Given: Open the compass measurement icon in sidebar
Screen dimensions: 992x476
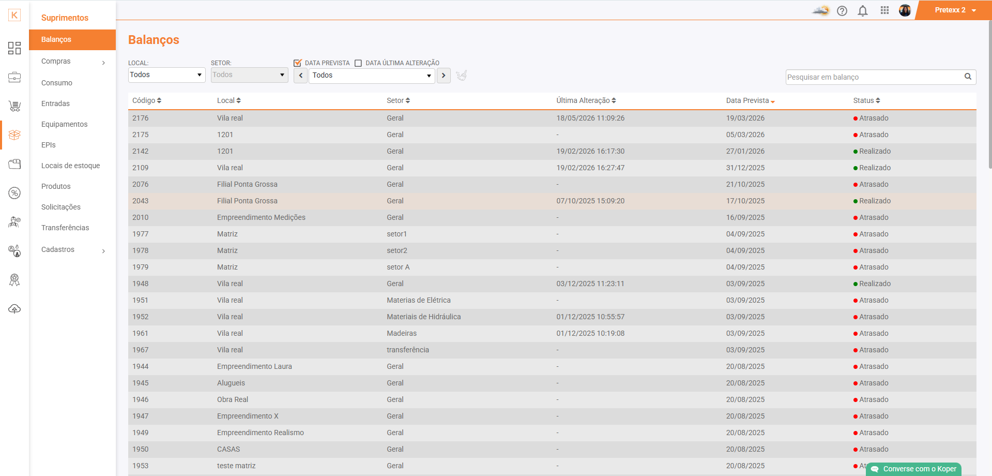Looking at the screenshot, I should point(14,251).
